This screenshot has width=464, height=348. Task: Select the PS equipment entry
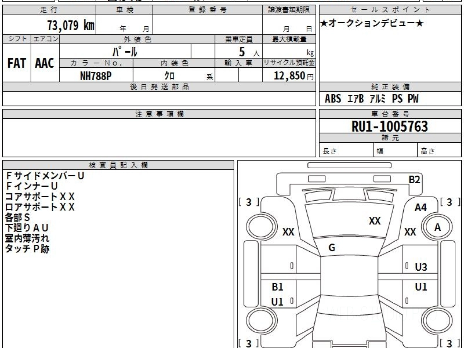[397, 99]
